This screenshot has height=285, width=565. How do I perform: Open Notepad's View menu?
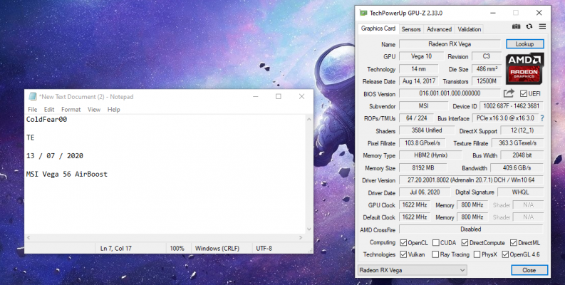pos(94,110)
